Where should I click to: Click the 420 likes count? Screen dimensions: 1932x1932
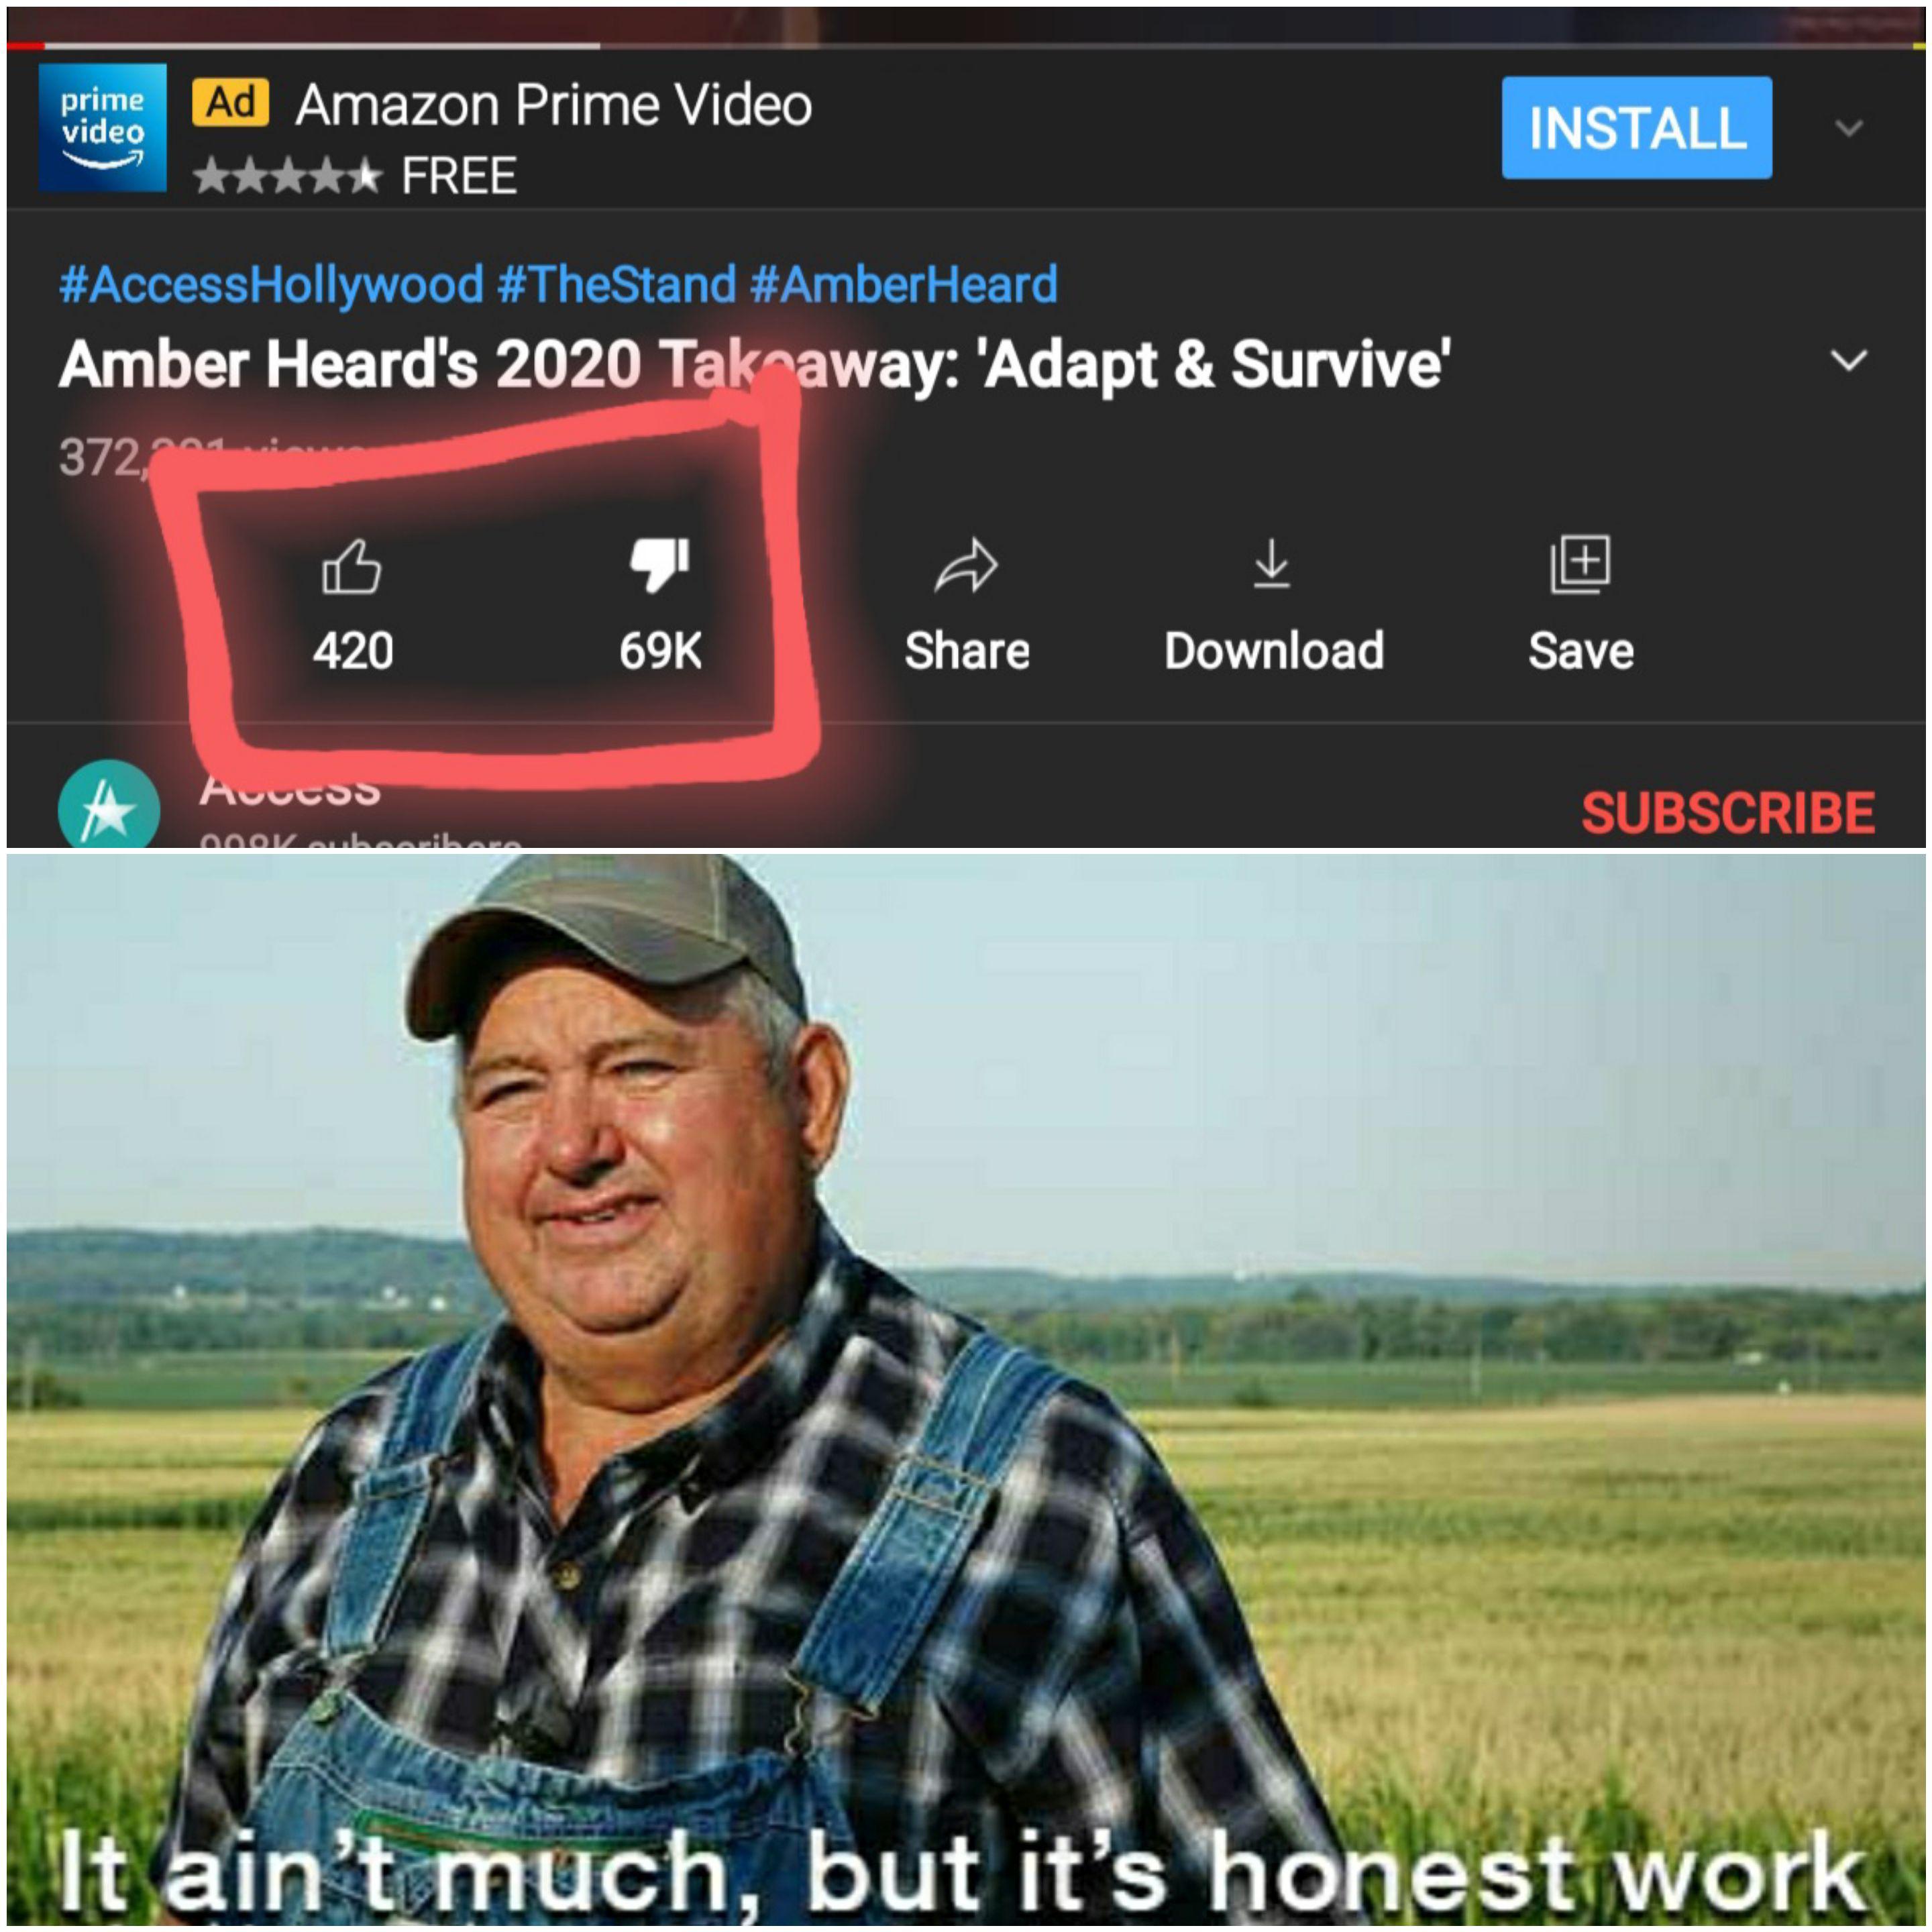(353, 651)
